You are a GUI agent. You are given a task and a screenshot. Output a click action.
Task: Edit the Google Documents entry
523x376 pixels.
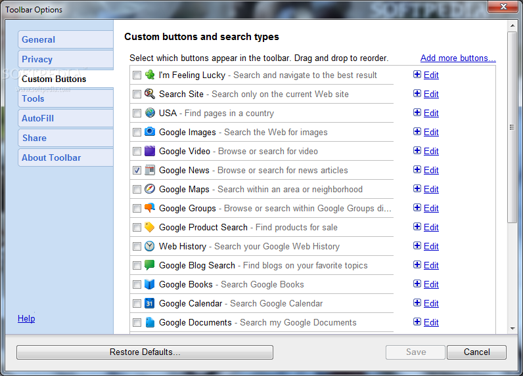pyautogui.click(x=431, y=322)
